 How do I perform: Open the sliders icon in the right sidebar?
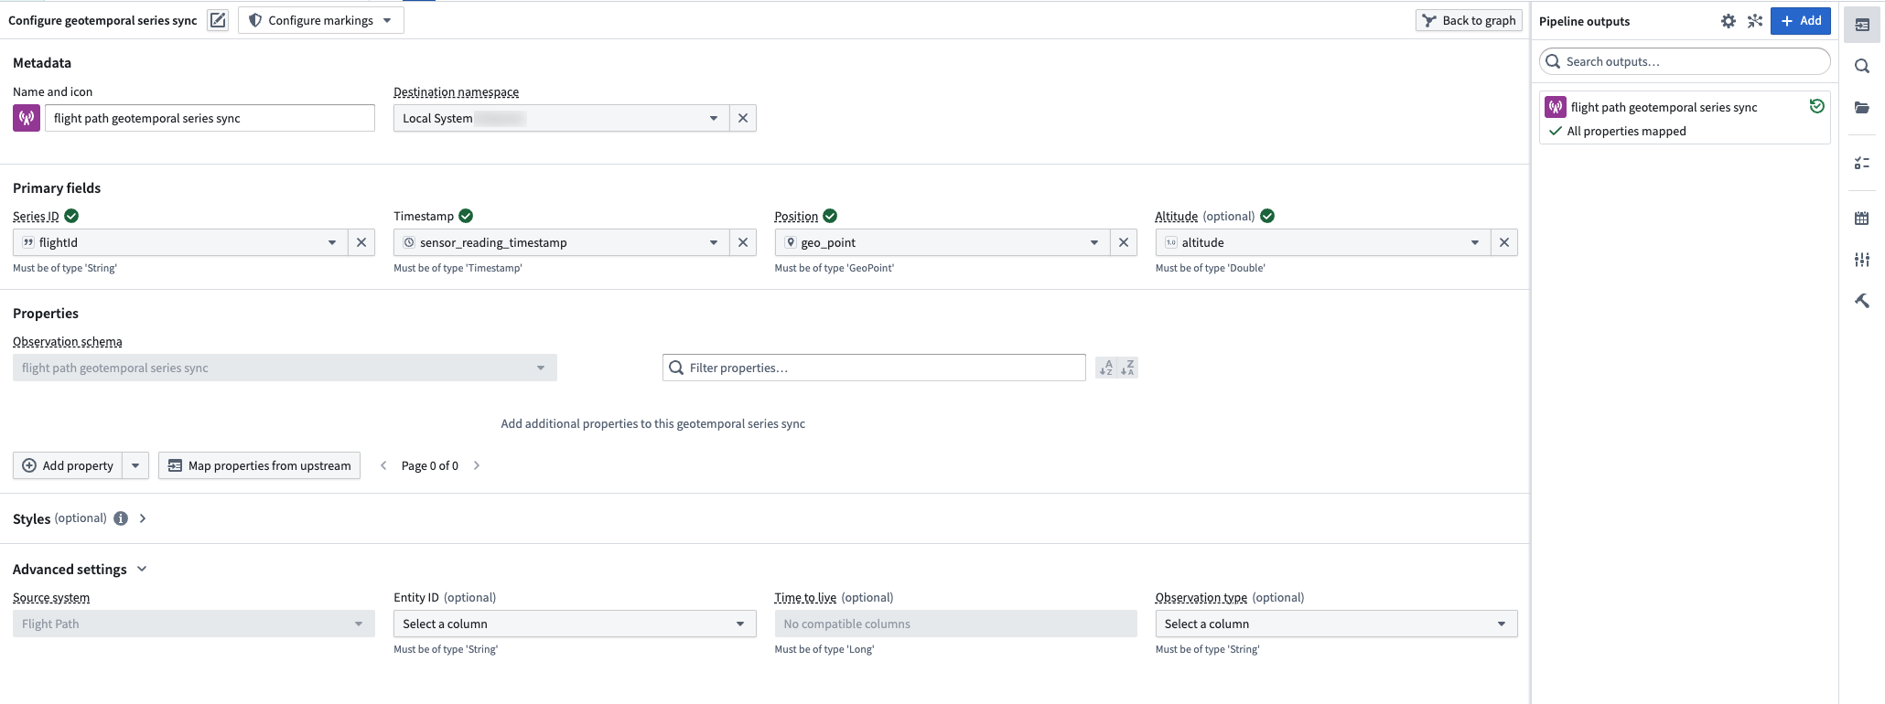1861,260
